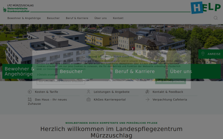Click Alle Cookies erlauben button
This screenshot has height=139, width=223.
pos(171,82)
